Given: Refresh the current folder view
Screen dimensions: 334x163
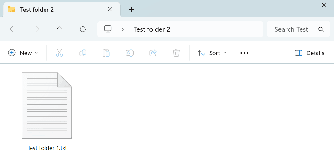Looking at the screenshot, I should [83, 29].
